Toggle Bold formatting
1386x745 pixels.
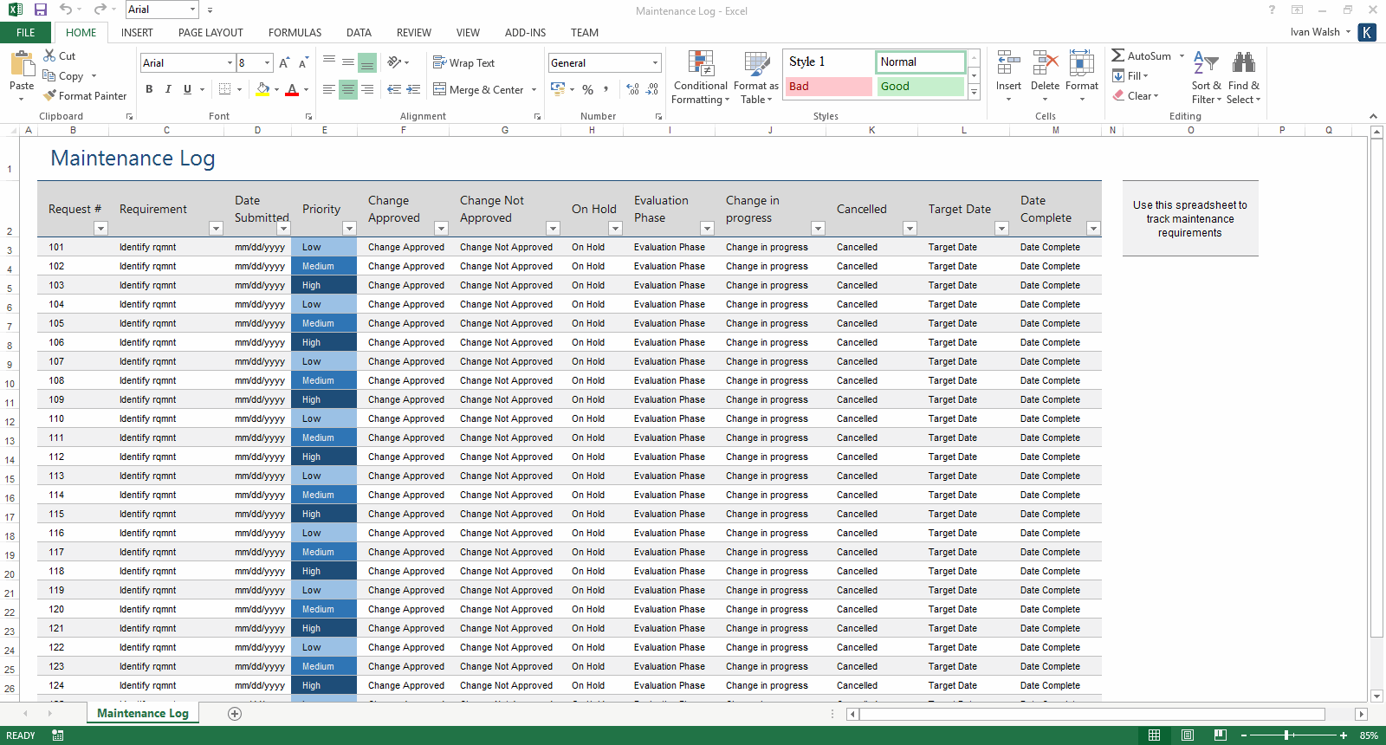point(149,89)
